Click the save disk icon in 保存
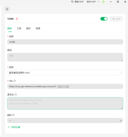The image size is (128, 137). pos(114,19)
